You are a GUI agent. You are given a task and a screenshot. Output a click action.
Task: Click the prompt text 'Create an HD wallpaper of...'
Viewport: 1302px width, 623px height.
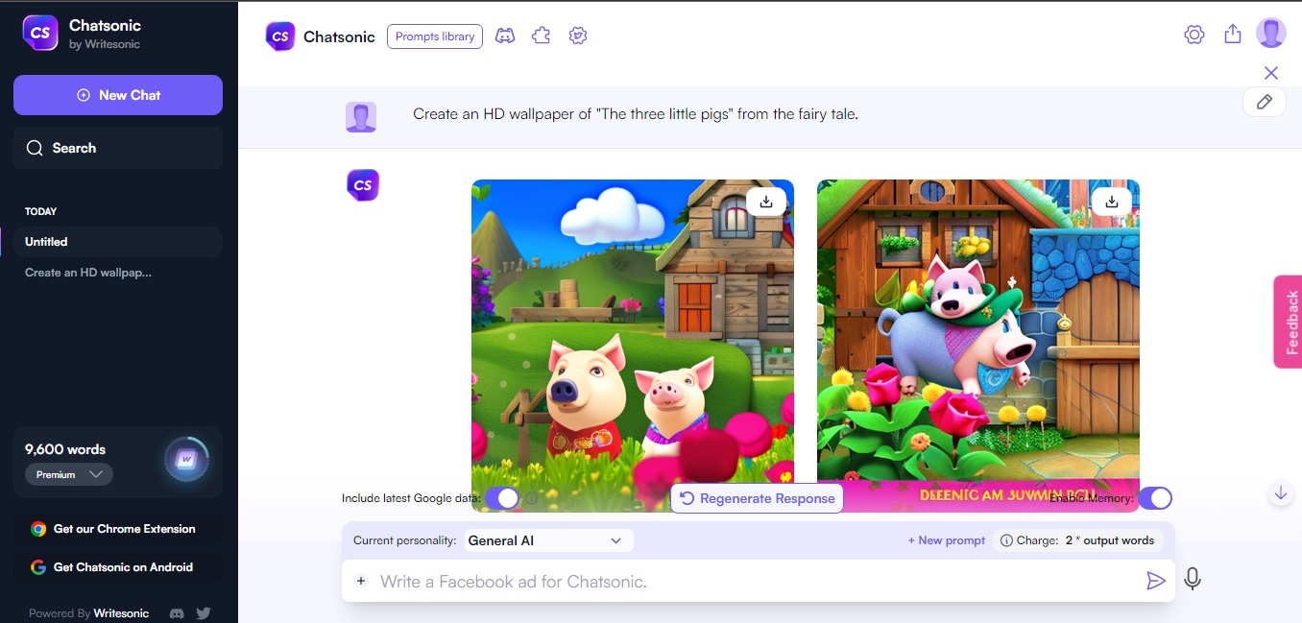coord(636,113)
